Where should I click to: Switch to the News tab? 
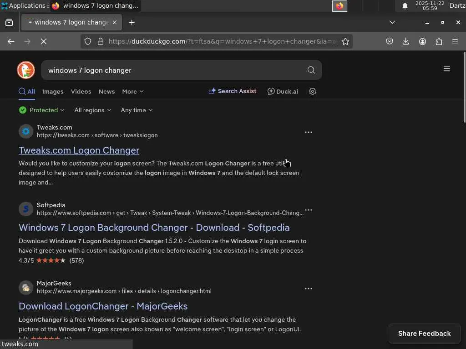coord(106,91)
